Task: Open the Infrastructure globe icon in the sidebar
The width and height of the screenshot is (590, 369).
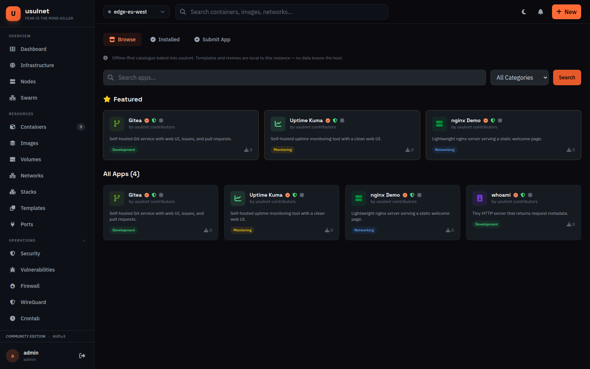Action: point(13,65)
